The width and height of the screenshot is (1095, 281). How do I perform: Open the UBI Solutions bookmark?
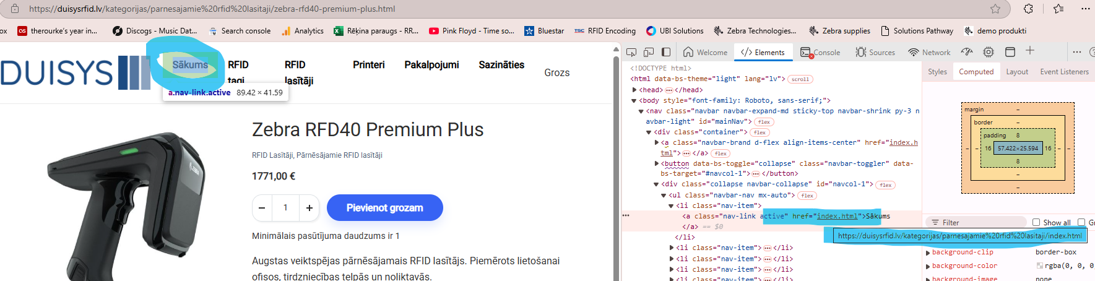[x=675, y=31]
